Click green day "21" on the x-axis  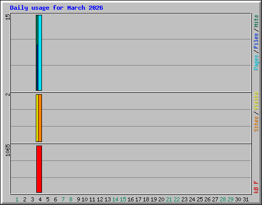[x=169, y=199]
